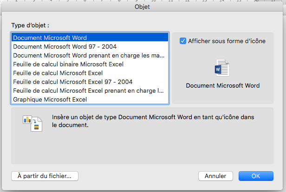Click the 'Insère un objet de type' description text
Image resolution: width=286 pixels, height=192 pixels.
(x=153, y=121)
